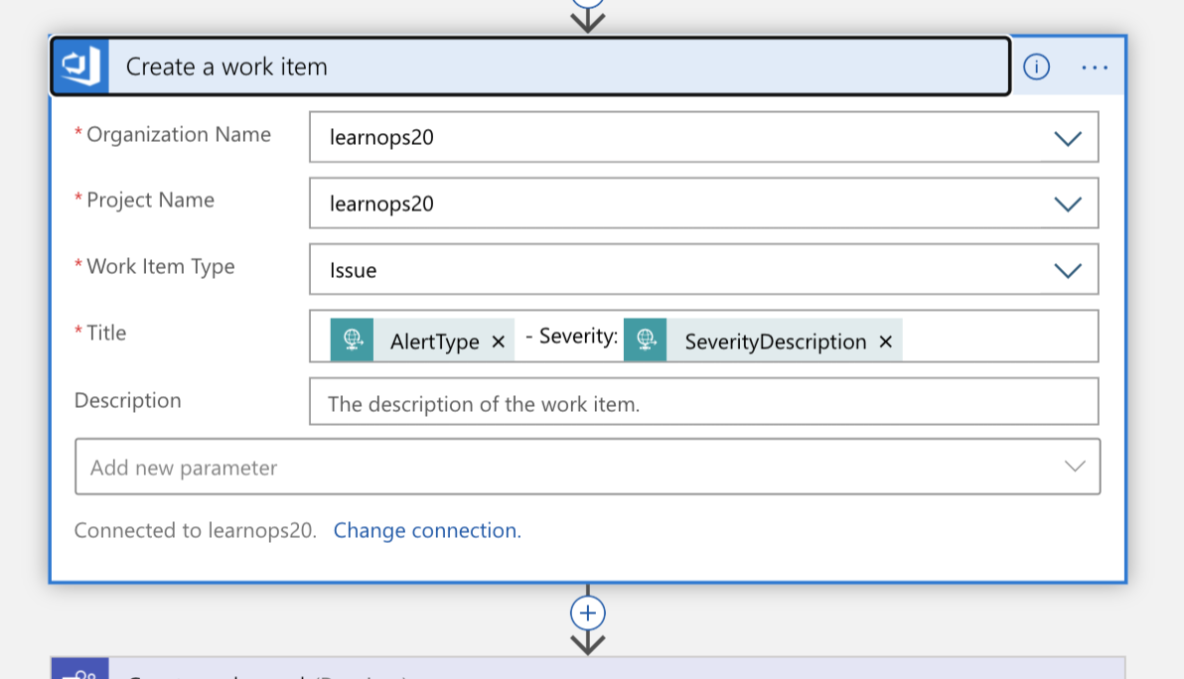1184x679 pixels.
Task: Remove the AlertType token from Title
Action: [x=499, y=341]
